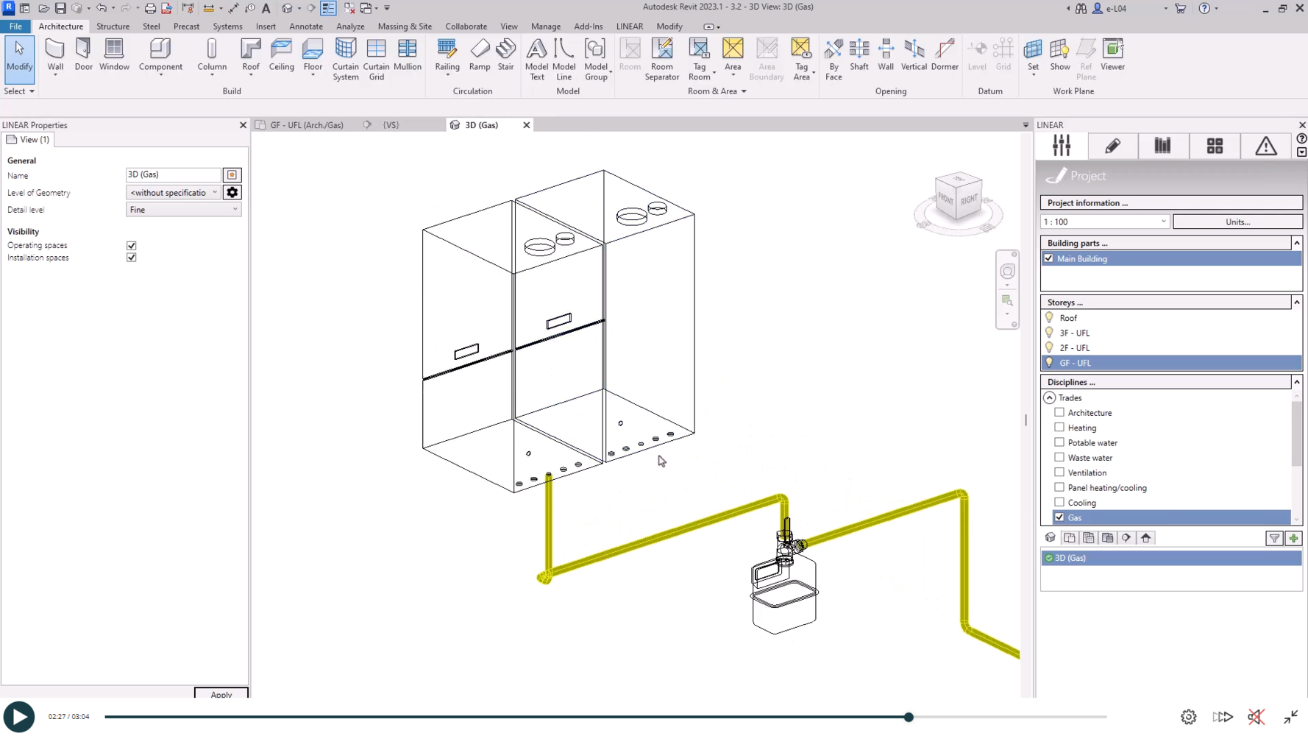Uncheck the Main Building checkbox
Screen dimensions: 1308x736
point(1048,259)
